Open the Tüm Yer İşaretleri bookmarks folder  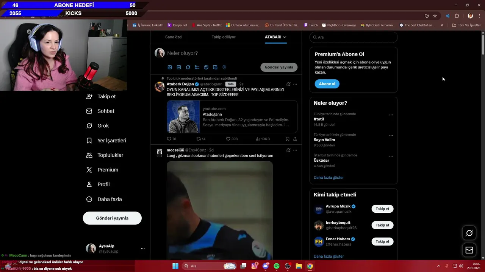click(x=466, y=25)
